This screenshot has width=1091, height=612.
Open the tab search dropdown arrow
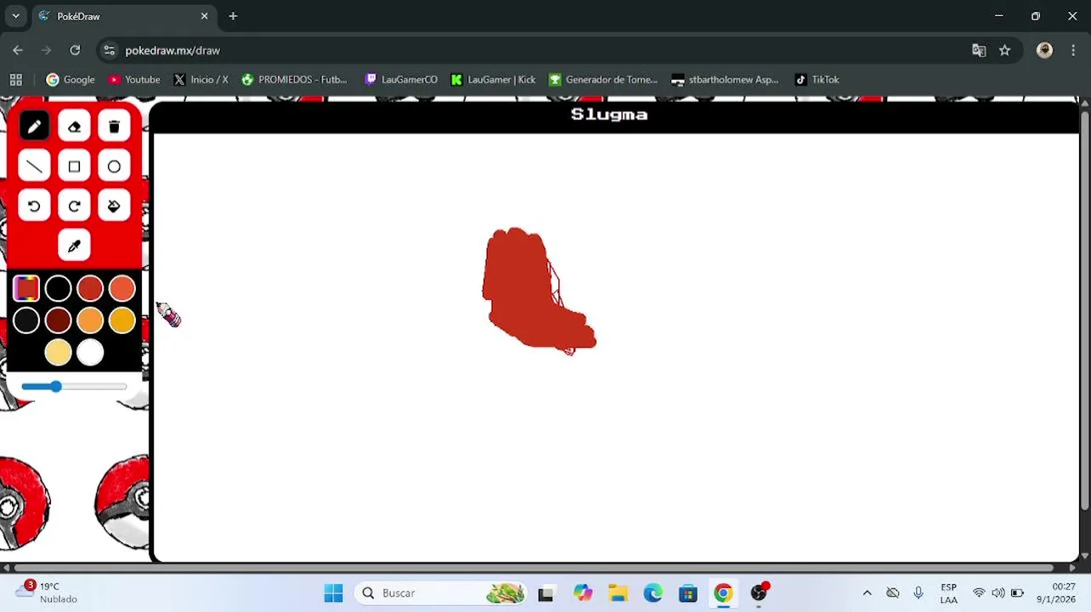click(15, 16)
